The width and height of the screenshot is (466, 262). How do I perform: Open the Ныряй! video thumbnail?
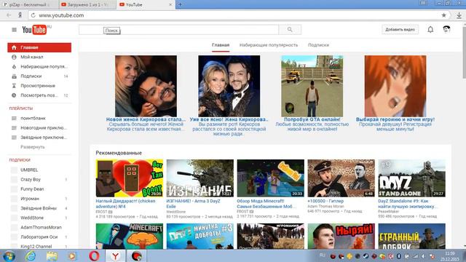[341, 236]
